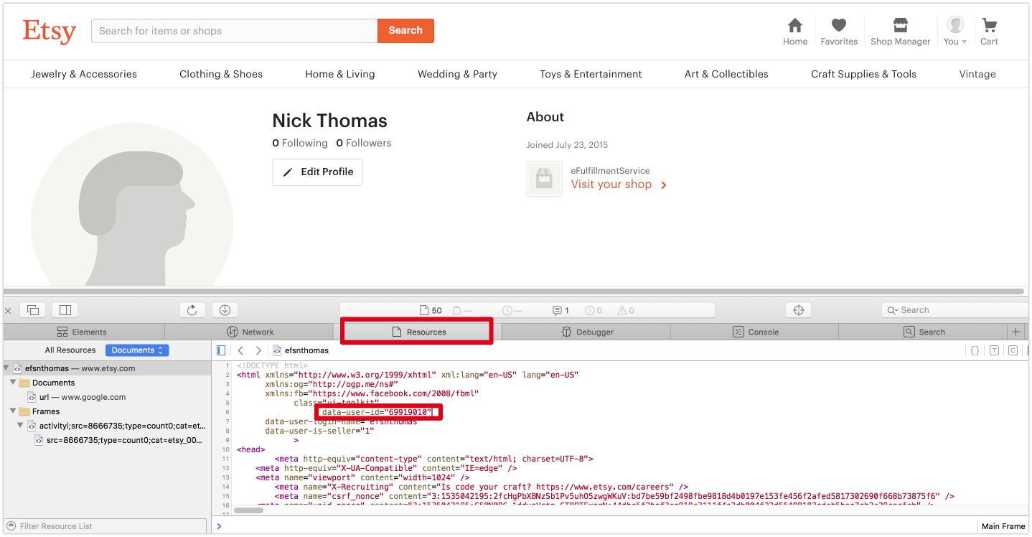This screenshot has height=537, width=1032.
Task: Open the Documents filter dropdown
Action: click(x=137, y=350)
